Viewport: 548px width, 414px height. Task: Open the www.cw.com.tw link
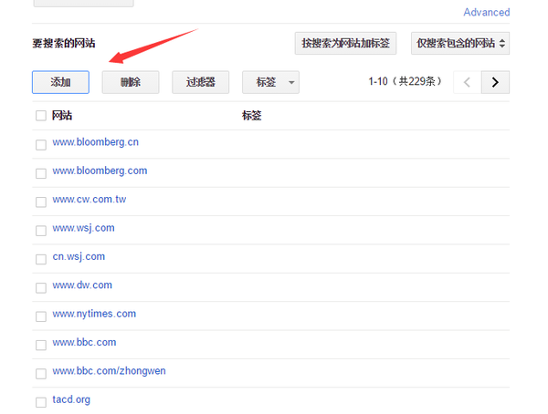pos(90,200)
